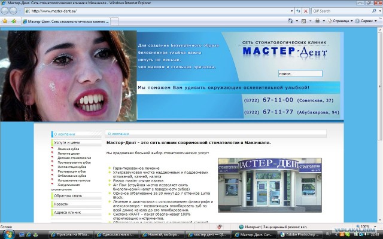383x239 pixels.
Task: Switch to Приколы на ЯПла taskbar window
Action: tap(71, 235)
